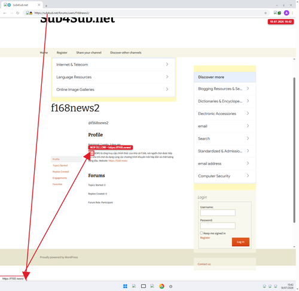The width and height of the screenshot is (299, 291).
Task: Expand Blogging Resources chevron in Discover more
Action: click(x=248, y=89)
